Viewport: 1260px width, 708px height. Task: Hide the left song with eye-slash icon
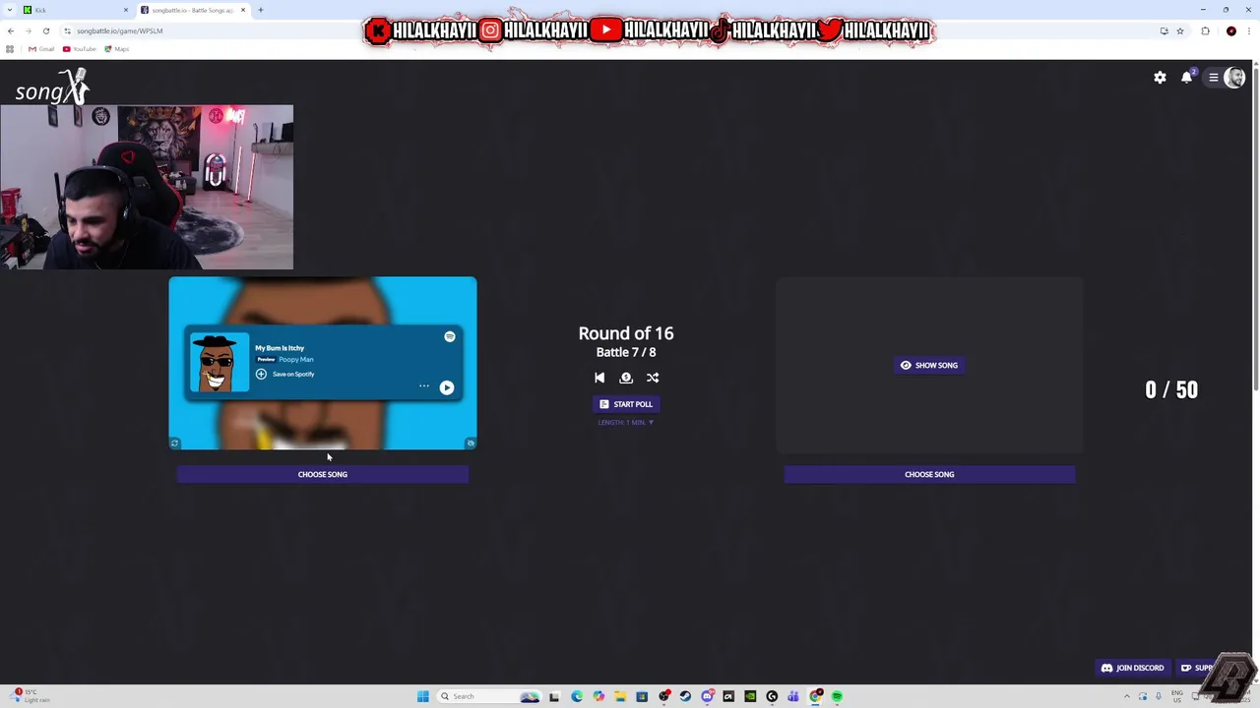pos(471,443)
